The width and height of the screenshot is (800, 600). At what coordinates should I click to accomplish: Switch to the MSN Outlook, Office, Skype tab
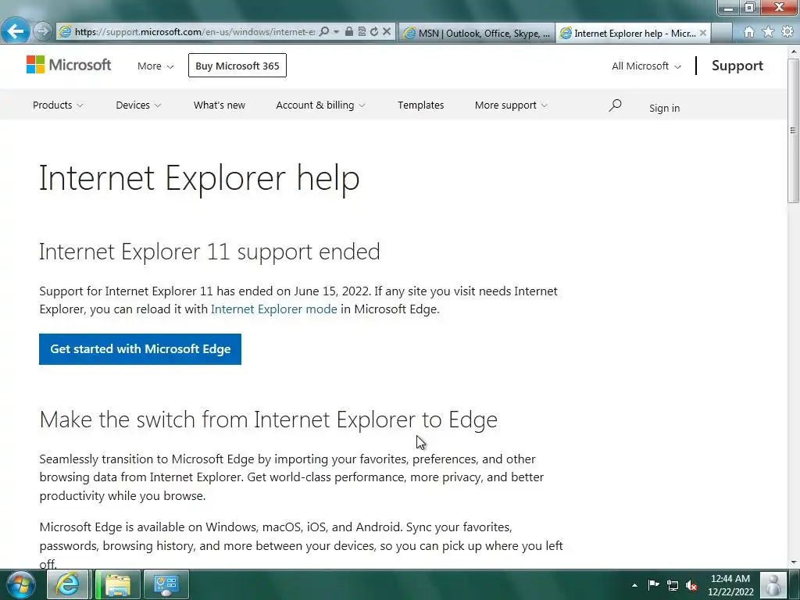click(x=477, y=33)
